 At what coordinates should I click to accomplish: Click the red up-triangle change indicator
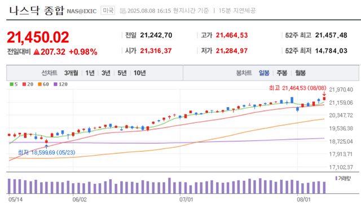[37, 51]
